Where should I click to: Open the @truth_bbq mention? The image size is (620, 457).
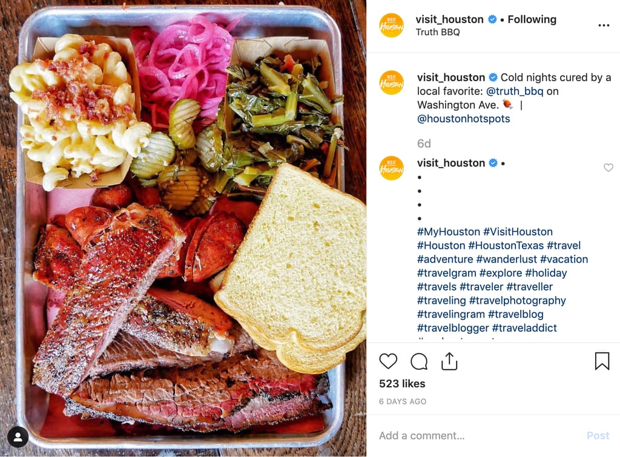515,91
